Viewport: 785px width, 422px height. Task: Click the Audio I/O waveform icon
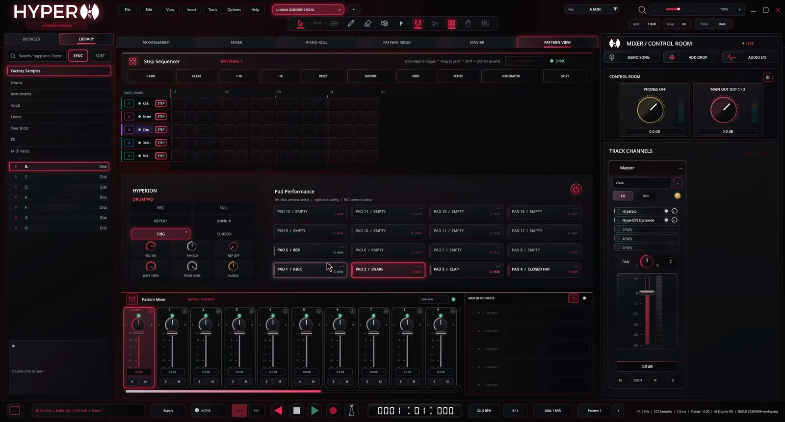[732, 57]
